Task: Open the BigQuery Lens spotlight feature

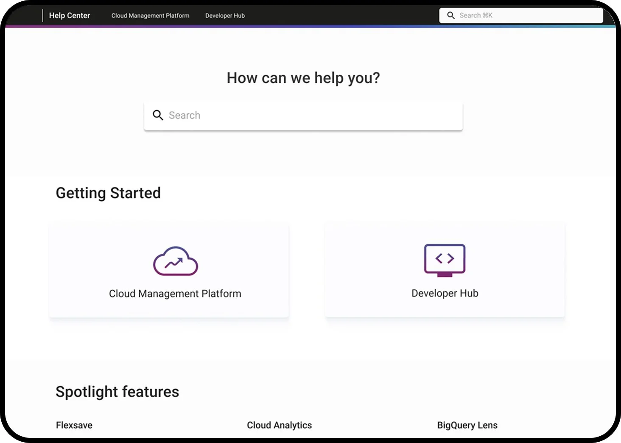Action: click(467, 425)
